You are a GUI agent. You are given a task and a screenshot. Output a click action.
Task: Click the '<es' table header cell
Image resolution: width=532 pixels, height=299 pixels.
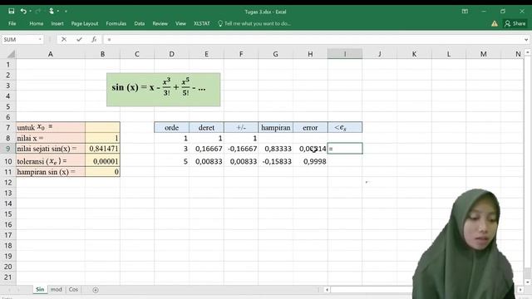[345, 127]
